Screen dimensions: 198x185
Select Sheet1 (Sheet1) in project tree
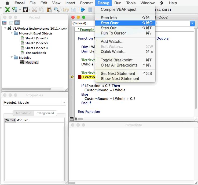[x=34, y=38]
